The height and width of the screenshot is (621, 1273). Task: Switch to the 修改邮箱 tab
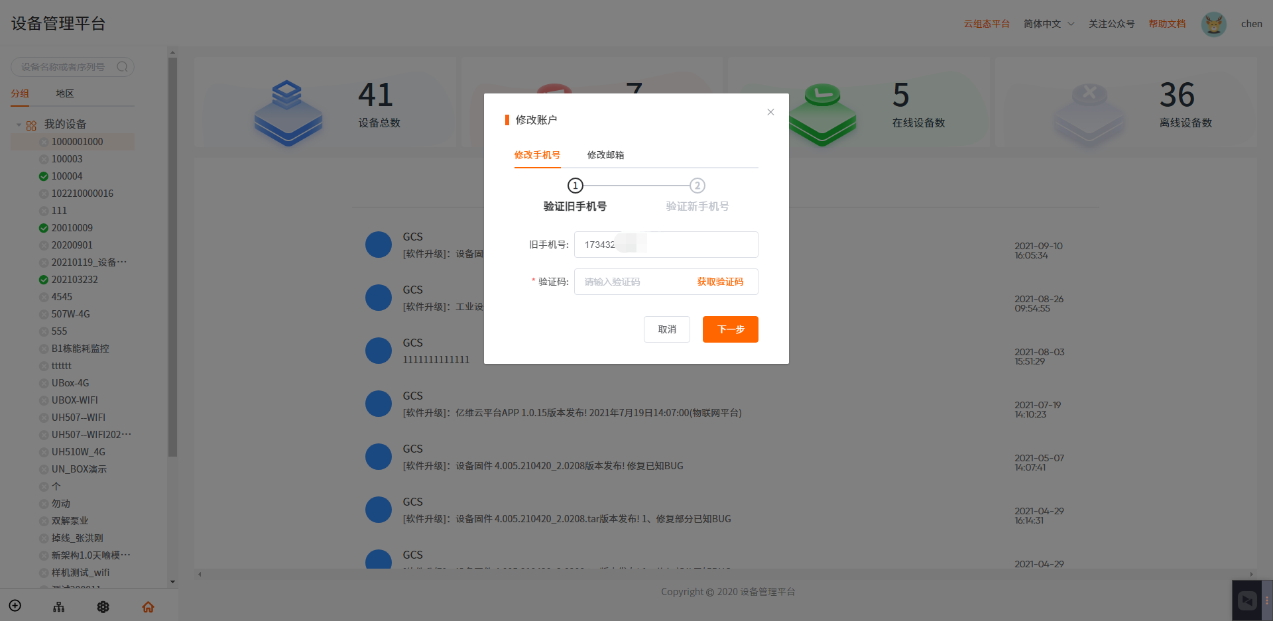click(605, 154)
